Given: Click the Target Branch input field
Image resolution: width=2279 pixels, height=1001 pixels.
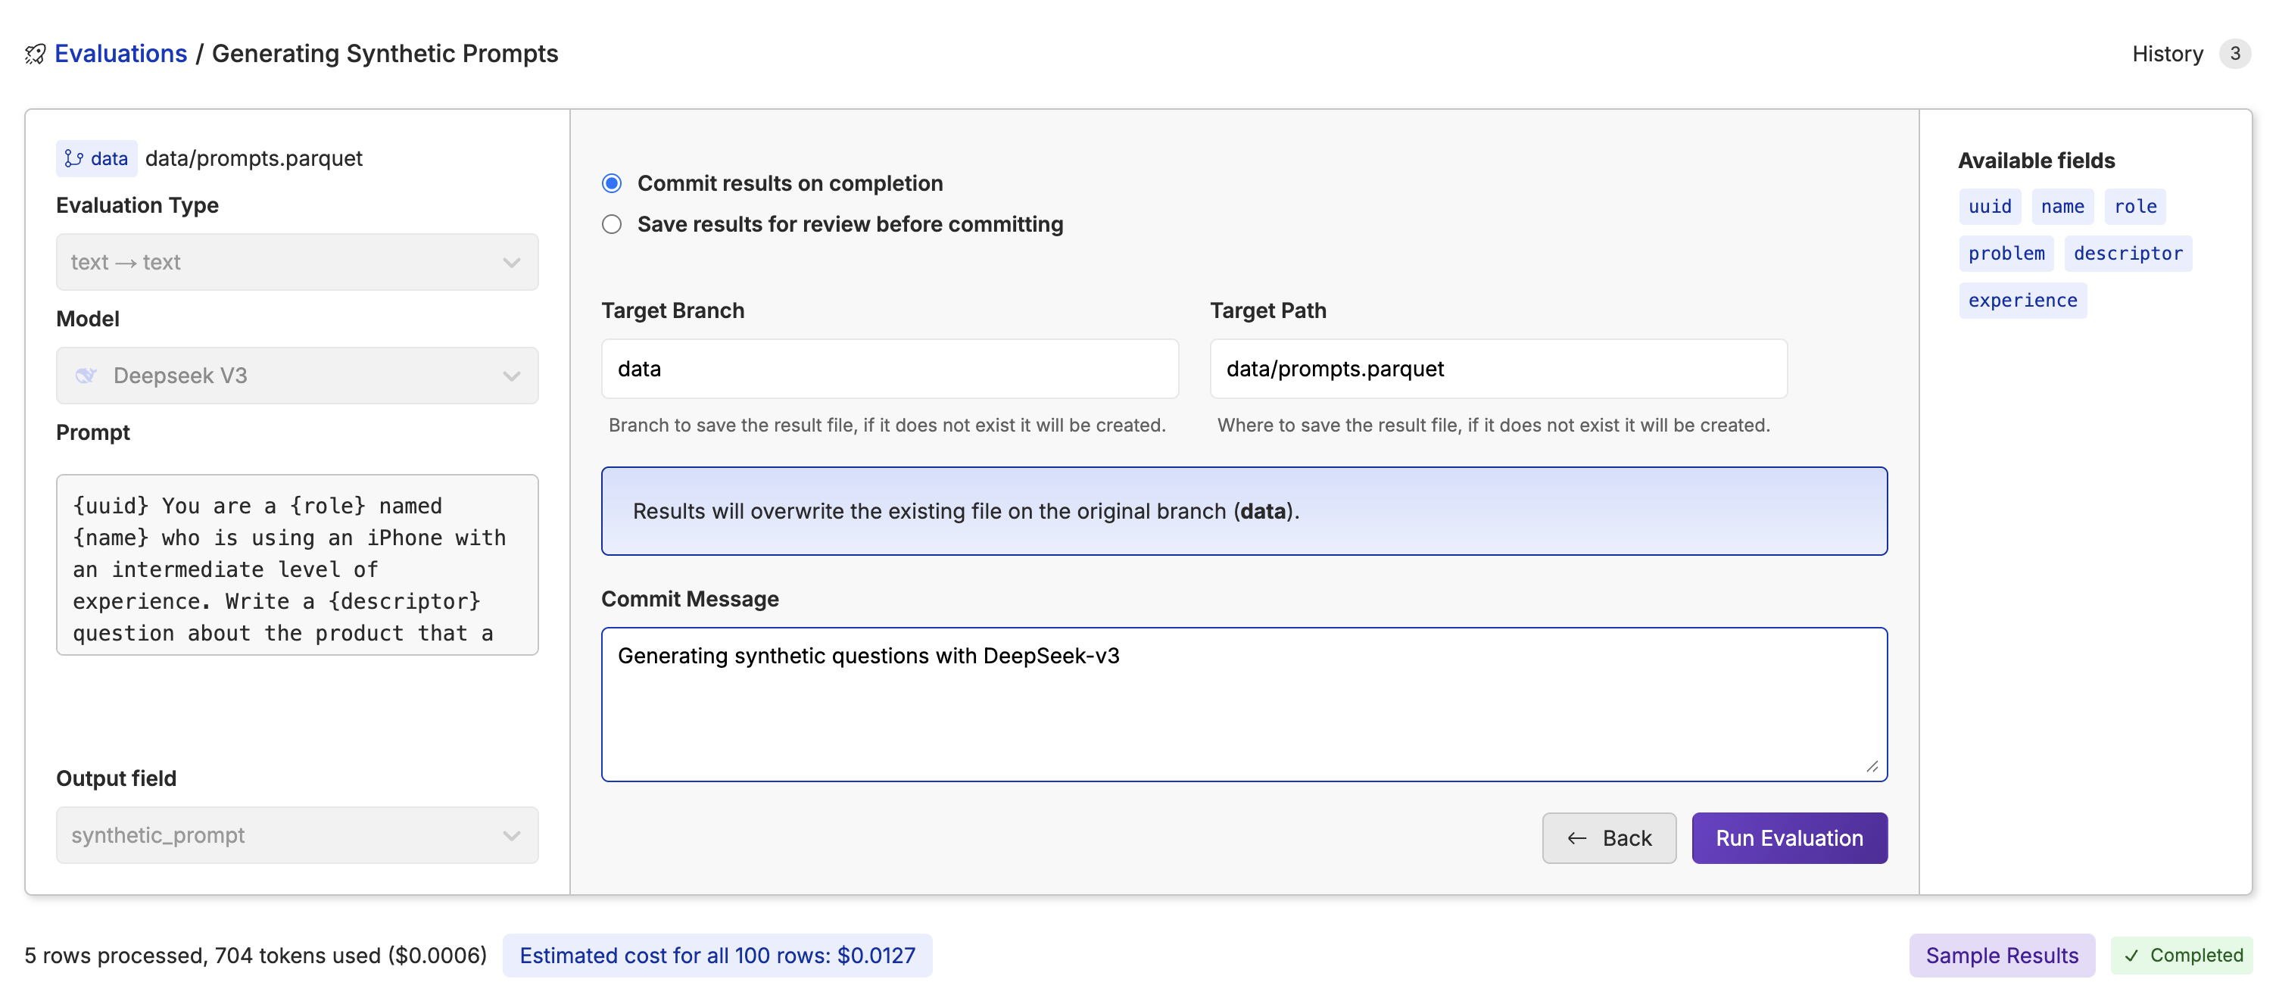Looking at the screenshot, I should click(889, 369).
